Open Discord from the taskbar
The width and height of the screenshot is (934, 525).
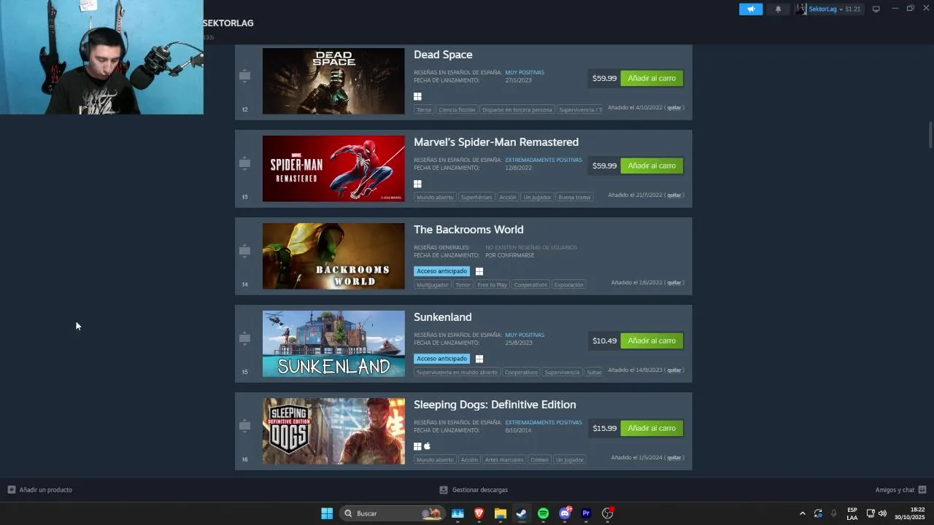click(x=565, y=513)
